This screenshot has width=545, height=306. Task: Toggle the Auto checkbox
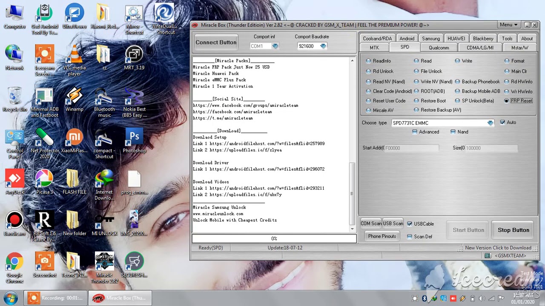point(502,122)
